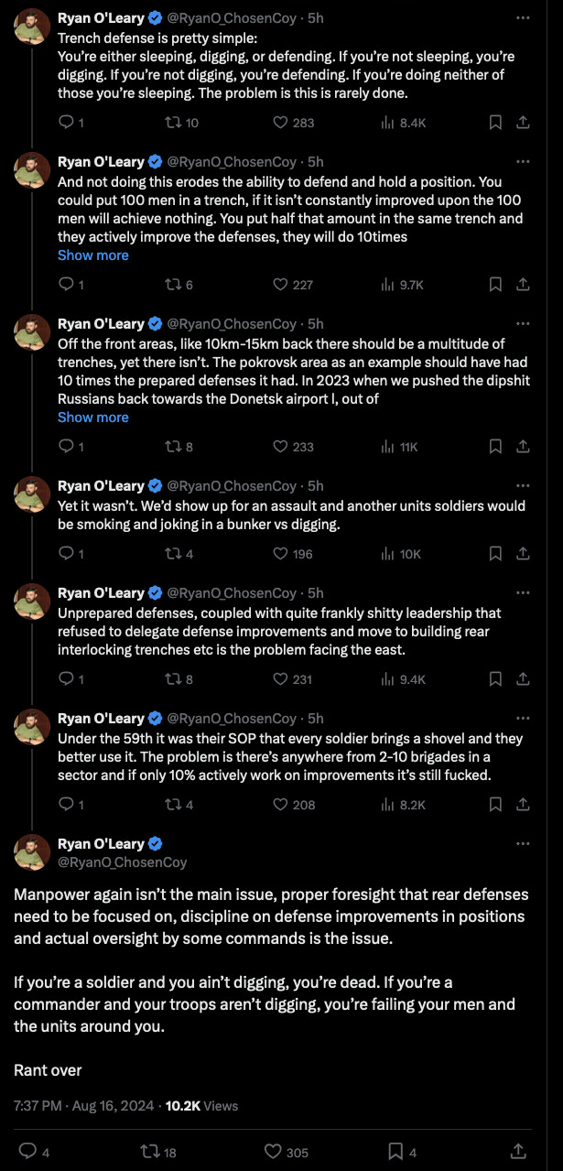Share the tweet about 59th SOP shovels
The width and height of the screenshot is (563, 1171).
pos(523,804)
